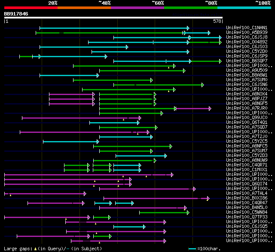The image size is (275, 252).
Task: Select UniRef100_B0XI86 hit name
Action: [x=247, y=198]
